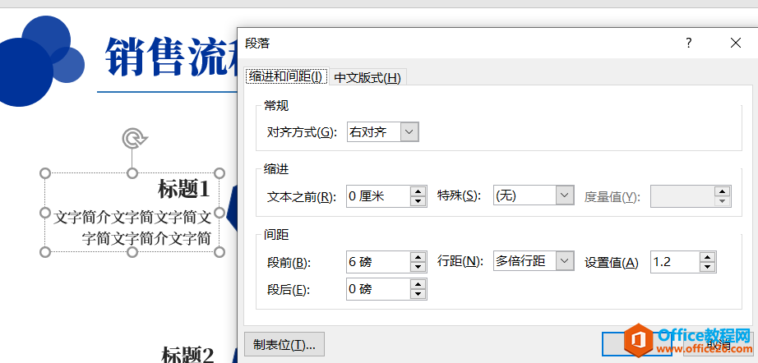This screenshot has width=758, height=363.
Task: Close the 段落 dialog
Action: (x=735, y=43)
